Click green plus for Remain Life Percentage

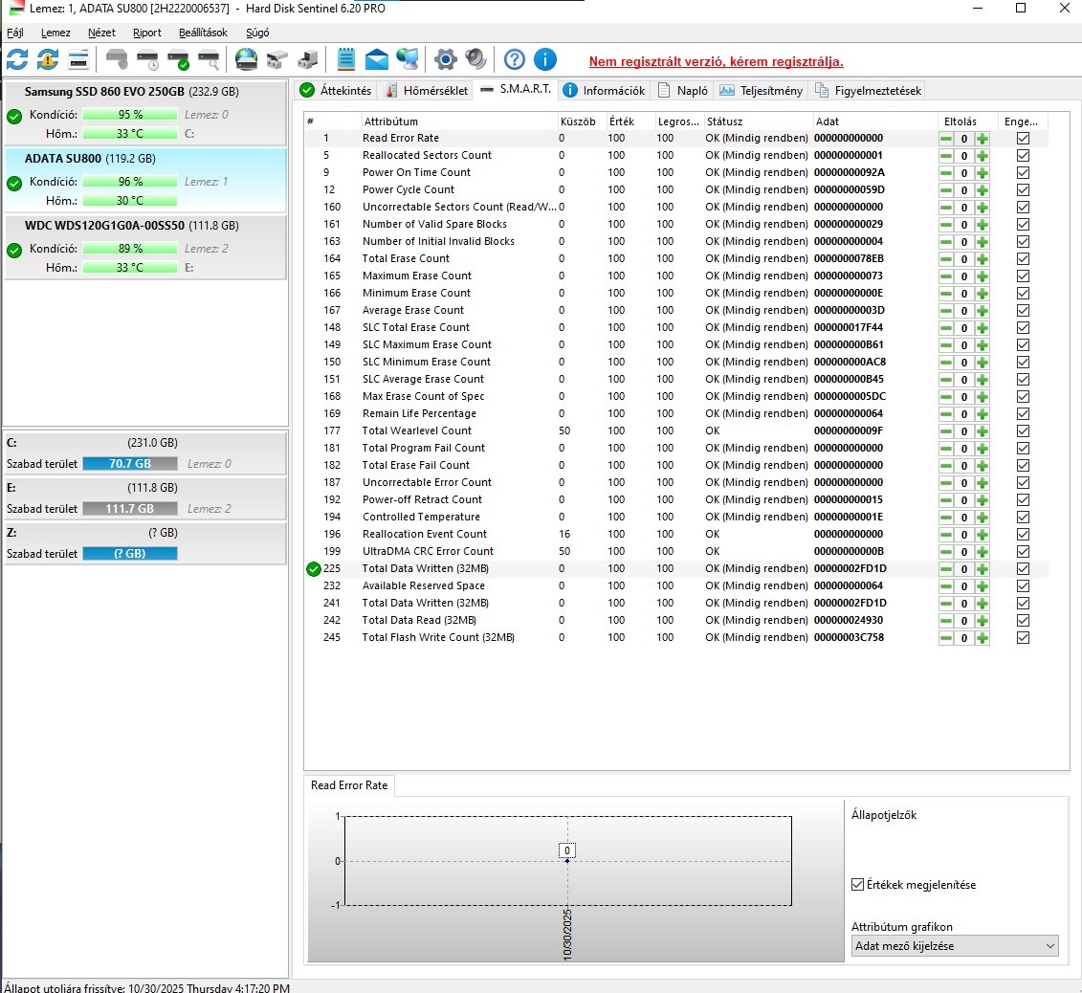click(x=983, y=414)
